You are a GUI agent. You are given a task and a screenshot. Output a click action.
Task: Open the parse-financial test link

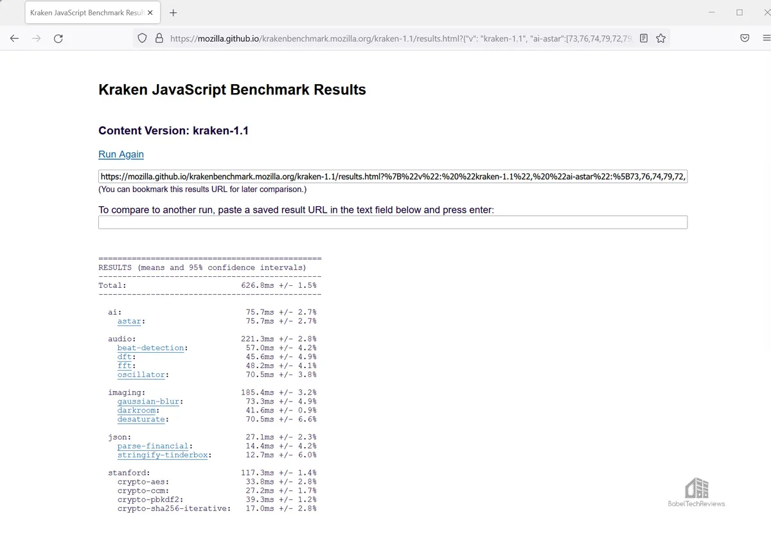[x=153, y=446]
